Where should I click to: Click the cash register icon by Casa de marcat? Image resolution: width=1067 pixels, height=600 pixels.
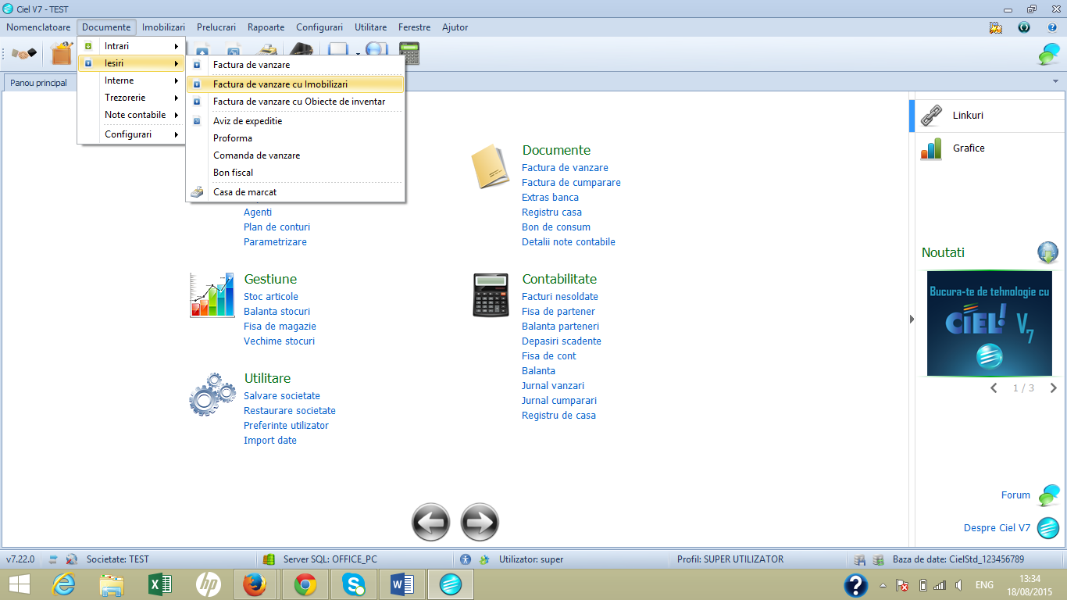[198, 192]
